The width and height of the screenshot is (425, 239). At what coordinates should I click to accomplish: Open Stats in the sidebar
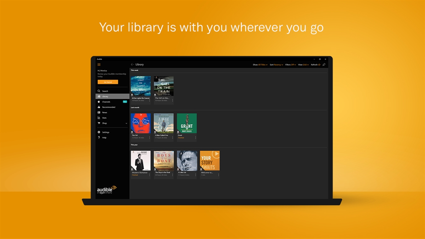point(112,118)
